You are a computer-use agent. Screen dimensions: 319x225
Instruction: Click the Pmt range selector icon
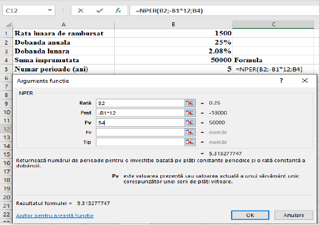(189, 113)
